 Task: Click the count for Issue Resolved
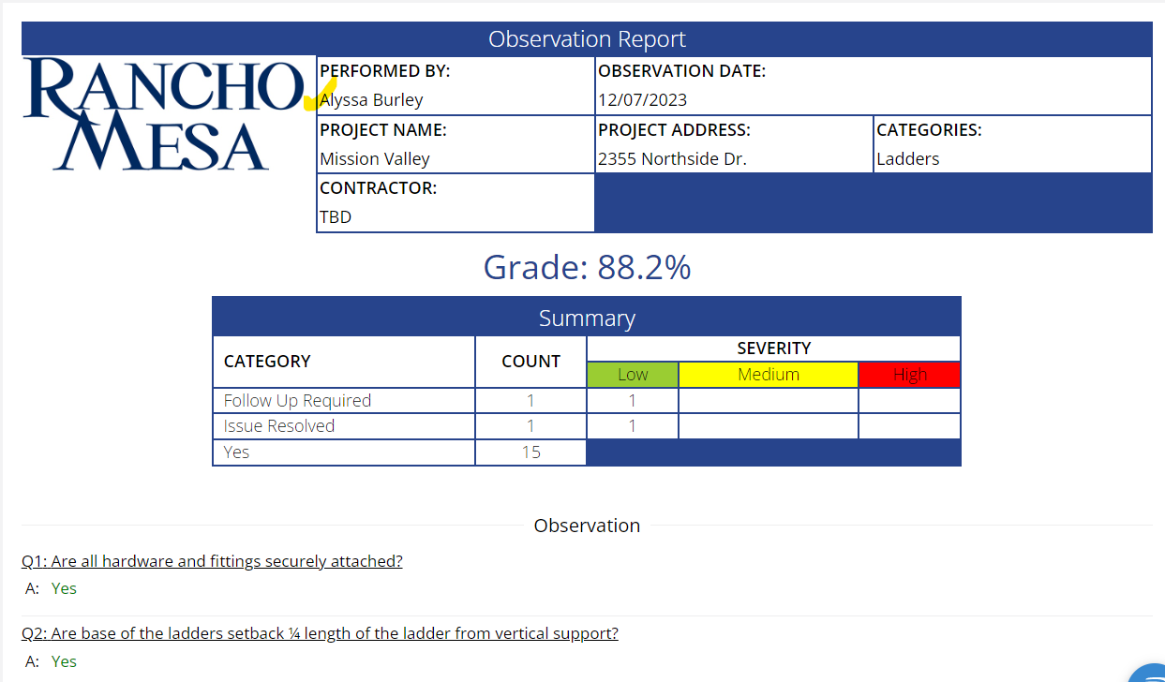click(x=531, y=425)
